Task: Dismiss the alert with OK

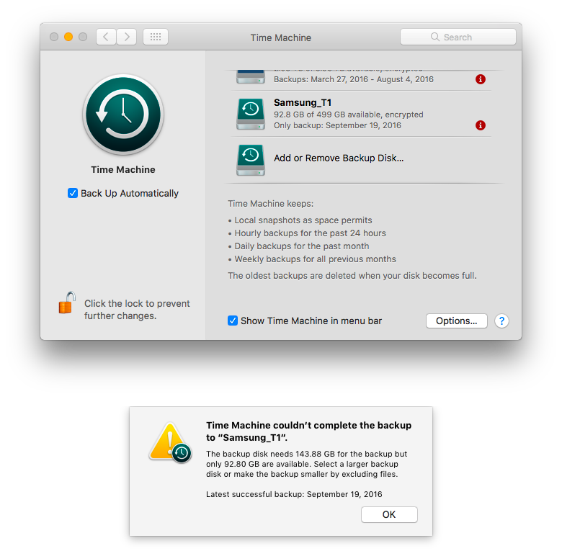Action: tap(389, 514)
